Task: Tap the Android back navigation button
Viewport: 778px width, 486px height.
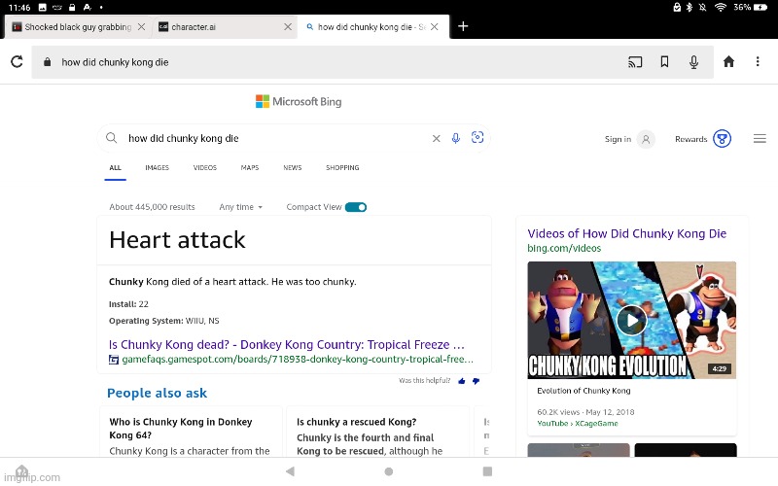Action: [x=290, y=471]
